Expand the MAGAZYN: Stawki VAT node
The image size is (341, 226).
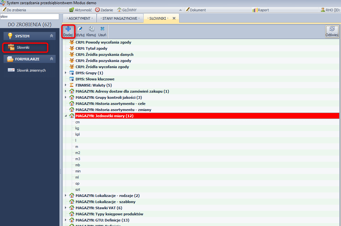pyautogui.click(x=66, y=208)
